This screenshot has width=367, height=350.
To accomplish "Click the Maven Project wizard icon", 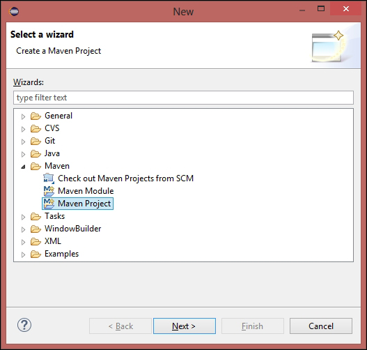I will [x=49, y=204].
